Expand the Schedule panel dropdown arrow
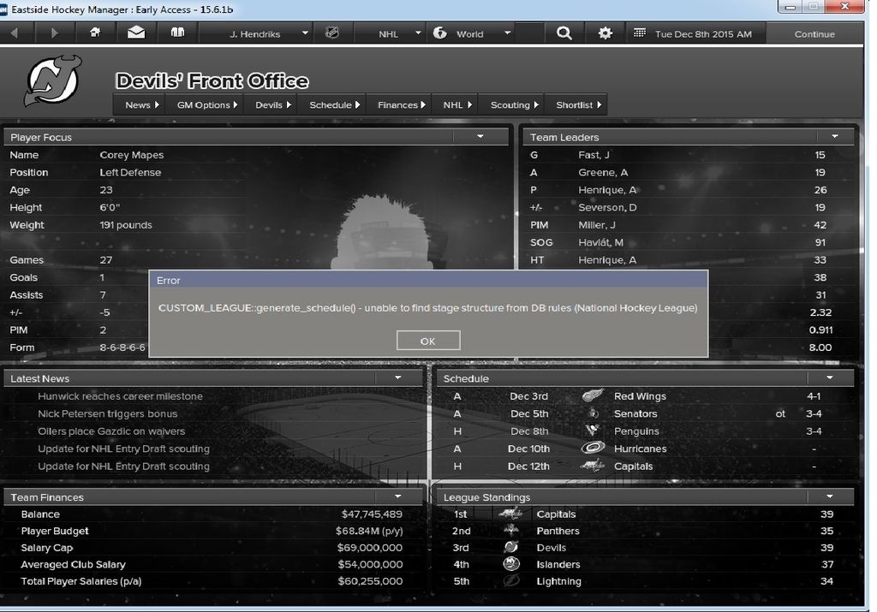Screen dimensions: 877x612 (x=829, y=377)
